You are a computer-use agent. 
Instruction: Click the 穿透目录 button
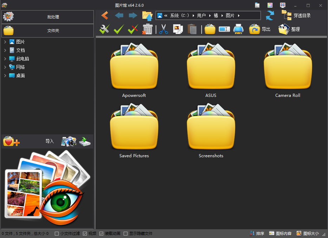pyautogui.click(x=296, y=15)
